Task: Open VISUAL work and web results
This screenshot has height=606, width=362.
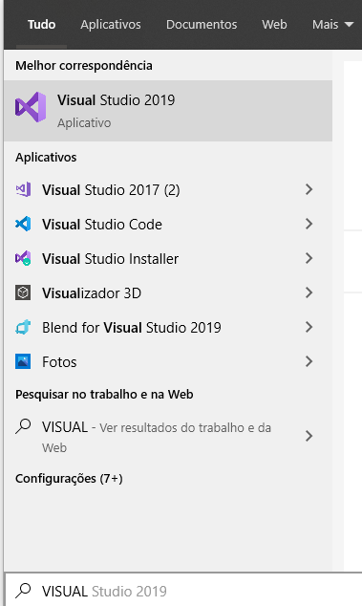Action: [168, 436]
